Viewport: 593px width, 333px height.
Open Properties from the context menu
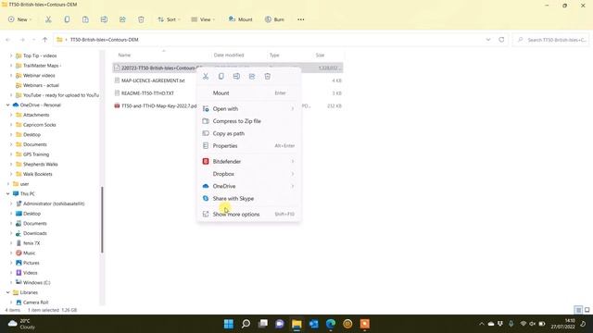click(249, 146)
